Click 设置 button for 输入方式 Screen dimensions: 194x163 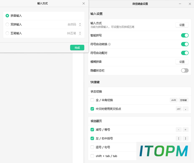182,25
